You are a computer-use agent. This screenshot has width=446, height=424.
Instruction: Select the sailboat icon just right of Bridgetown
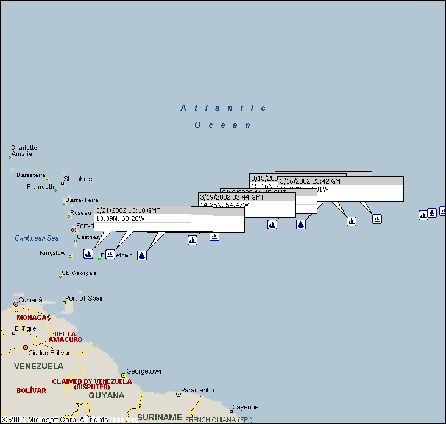click(x=142, y=255)
